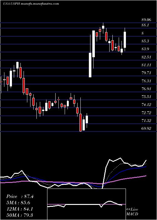Click the Price : 87.4 readout

[x=20, y=196]
